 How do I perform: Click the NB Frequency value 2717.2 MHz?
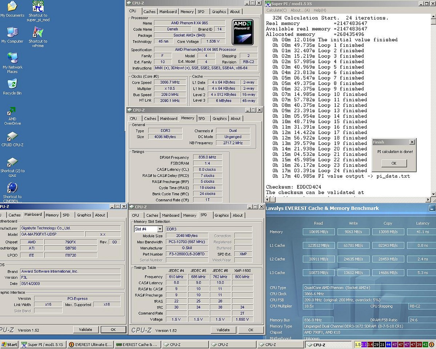pyautogui.click(x=233, y=143)
